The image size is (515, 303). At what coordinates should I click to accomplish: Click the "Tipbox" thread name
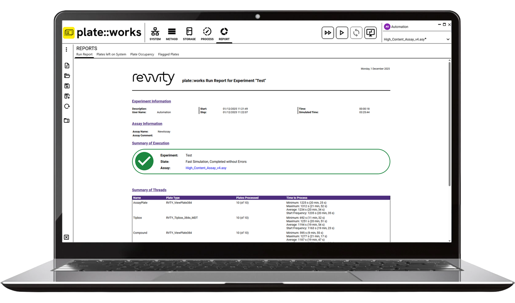point(138,218)
